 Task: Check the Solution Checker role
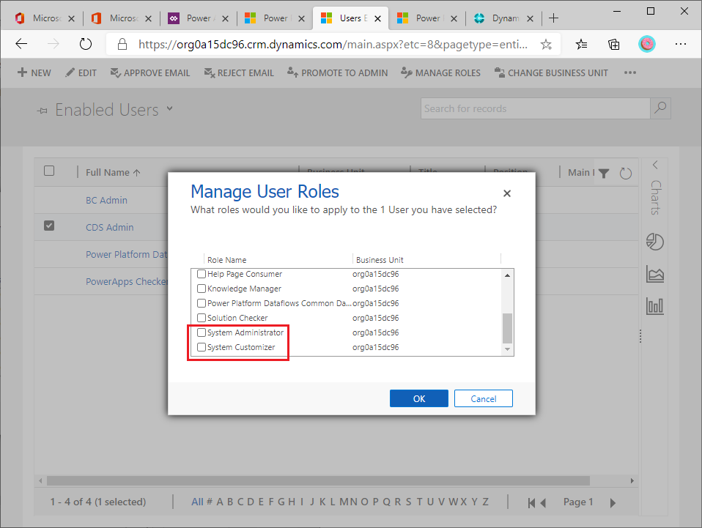[x=202, y=318]
